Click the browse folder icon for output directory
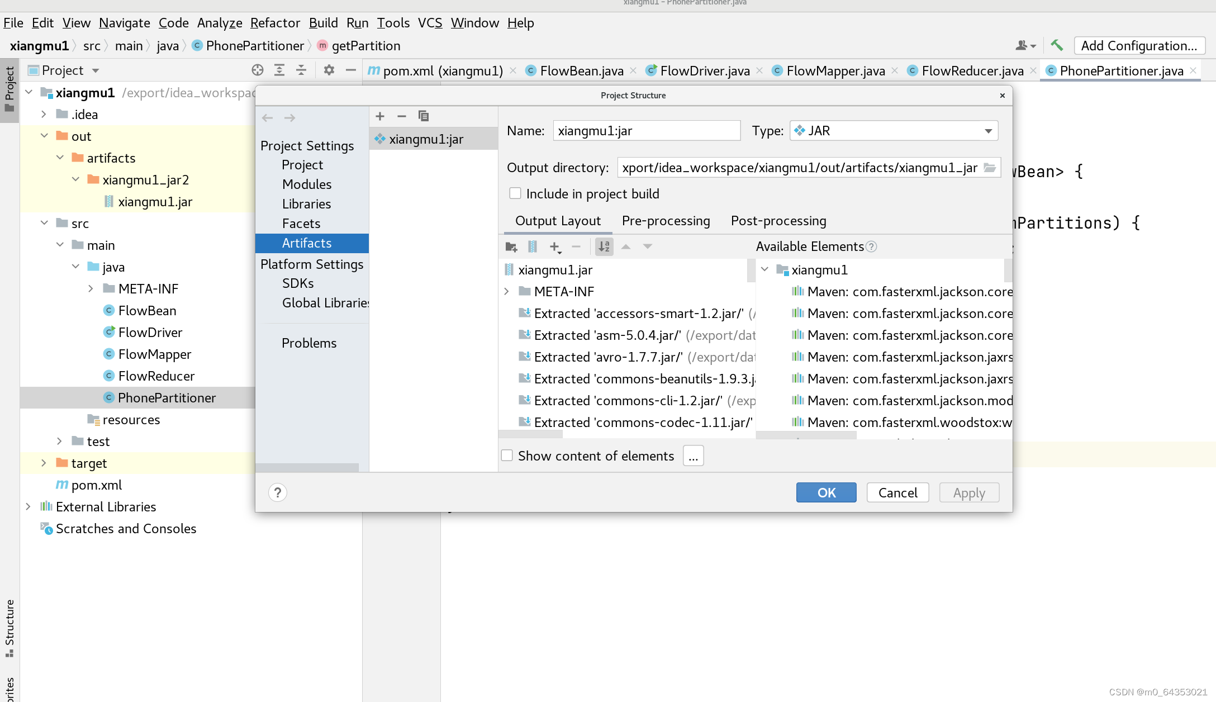 [990, 168]
